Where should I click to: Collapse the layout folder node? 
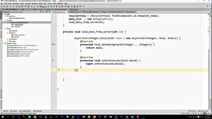click(8, 33)
